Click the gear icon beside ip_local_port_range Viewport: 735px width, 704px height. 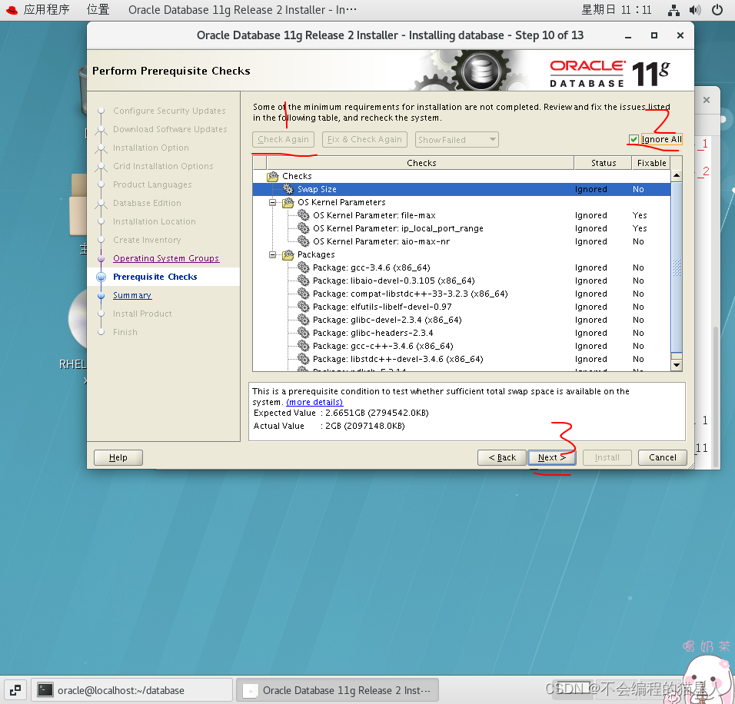click(x=304, y=228)
